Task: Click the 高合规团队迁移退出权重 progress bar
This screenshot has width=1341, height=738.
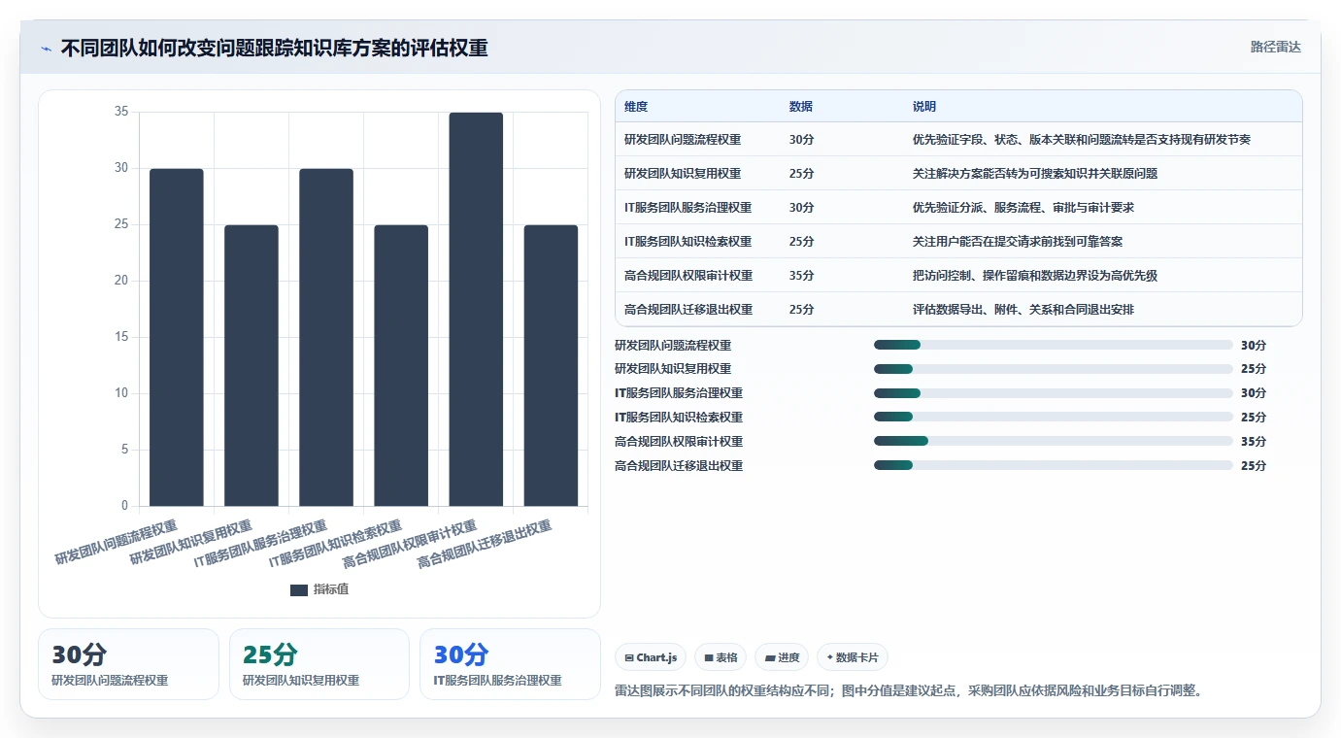Action: [x=1054, y=465]
